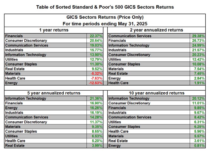The image size is (210, 153).
Task: Select the 20.12% Information Technology value
Action: [x=198, y=99]
